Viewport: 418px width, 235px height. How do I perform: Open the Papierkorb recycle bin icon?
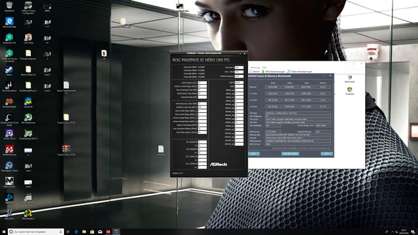coord(9,7)
